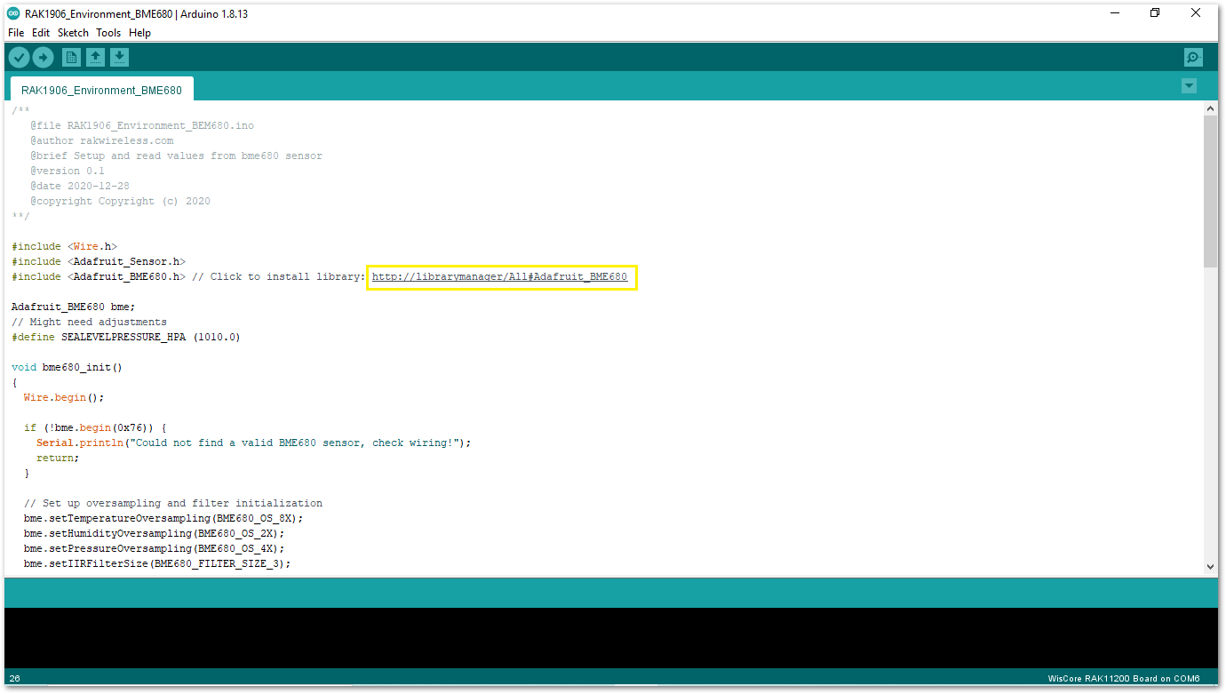Create a new sketch with the New icon
This screenshot has width=1226, height=694.
tap(71, 58)
